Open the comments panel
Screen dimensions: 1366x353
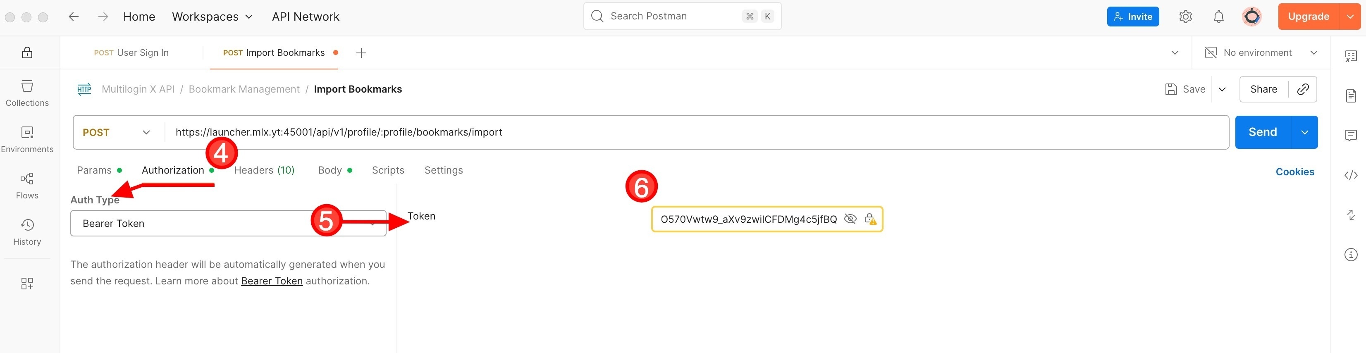point(1351,135)
